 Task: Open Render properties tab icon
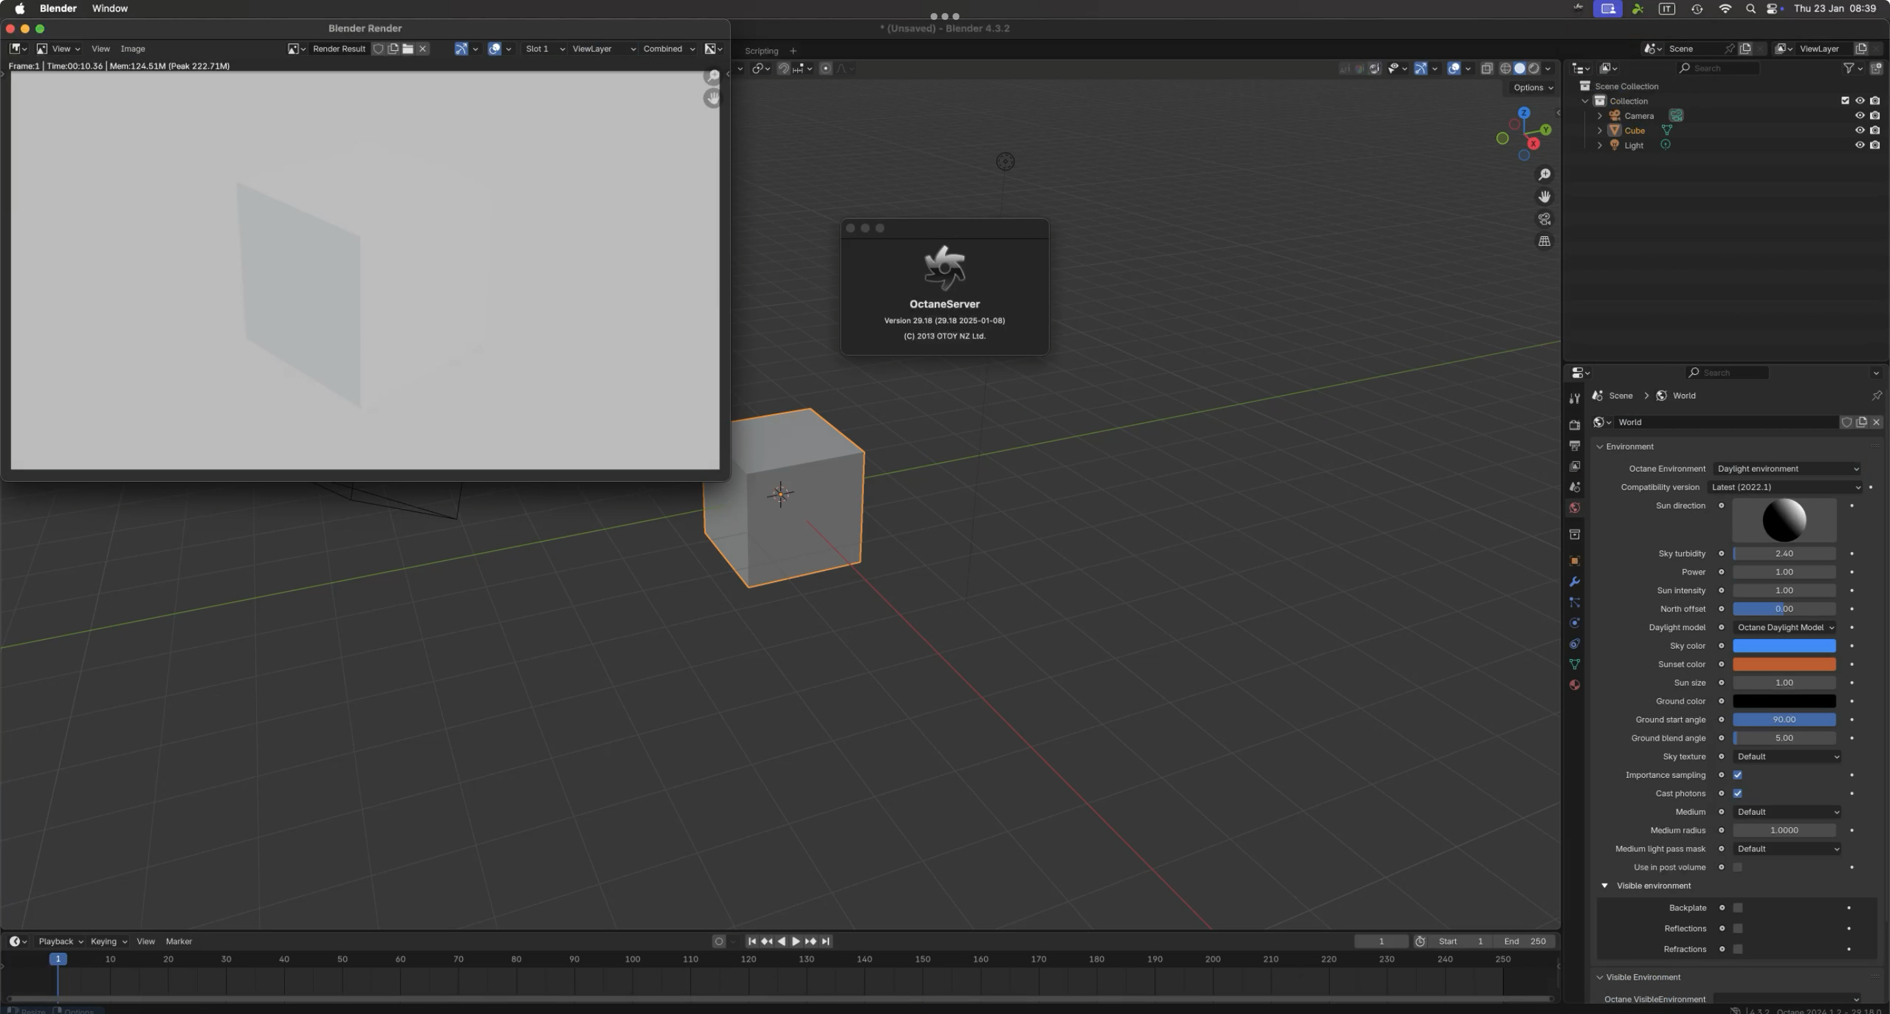point(1575,425)
